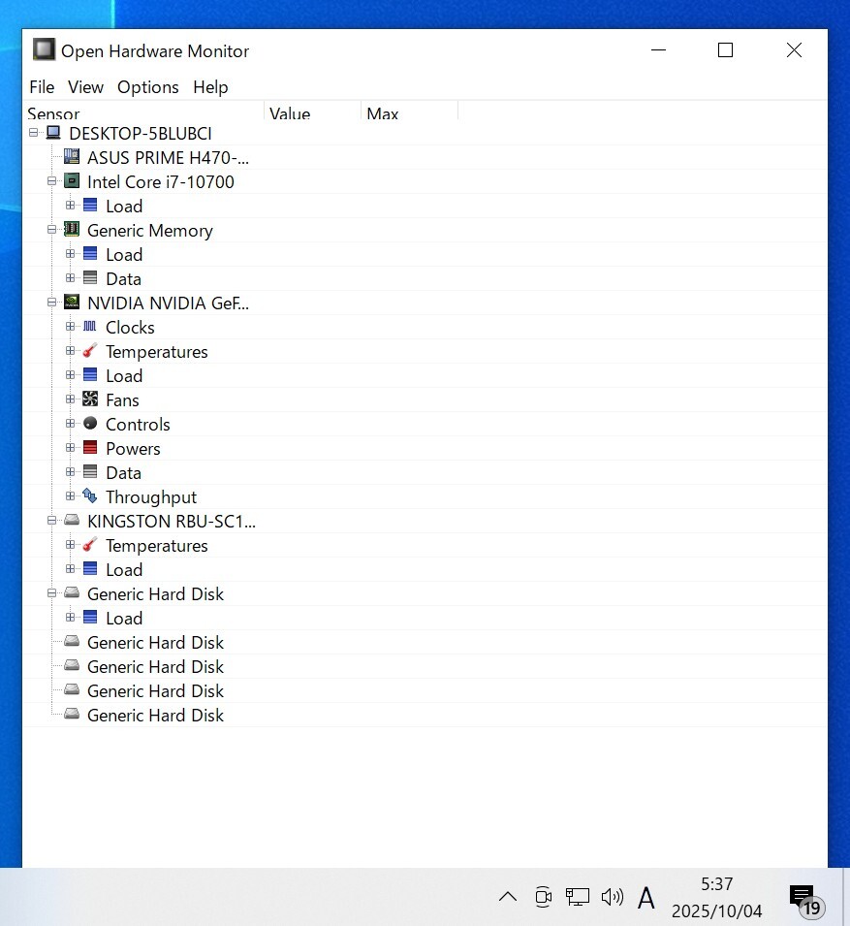Click the gray Data icon under NVIDIA

coord(90,471)
